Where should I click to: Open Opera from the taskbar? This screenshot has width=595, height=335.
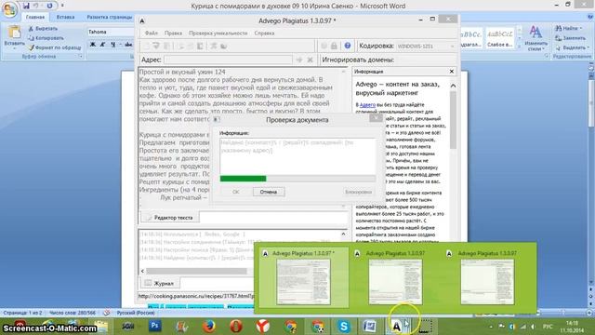coord(235,326)
